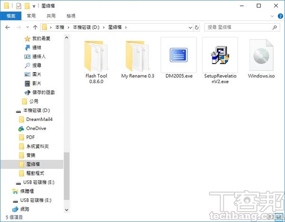Click the Windows.iso file name label
The height and width of the screenshot is (222, 285).
261,76
